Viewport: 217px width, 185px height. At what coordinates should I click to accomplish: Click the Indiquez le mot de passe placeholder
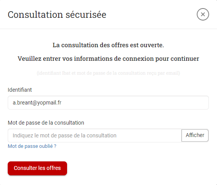[64, 135]
